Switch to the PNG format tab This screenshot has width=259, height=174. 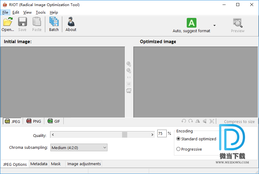(x=34, y=121)
